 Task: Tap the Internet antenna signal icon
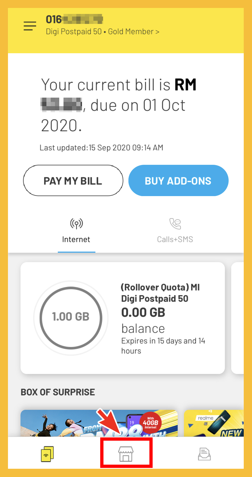pos(76,224)
